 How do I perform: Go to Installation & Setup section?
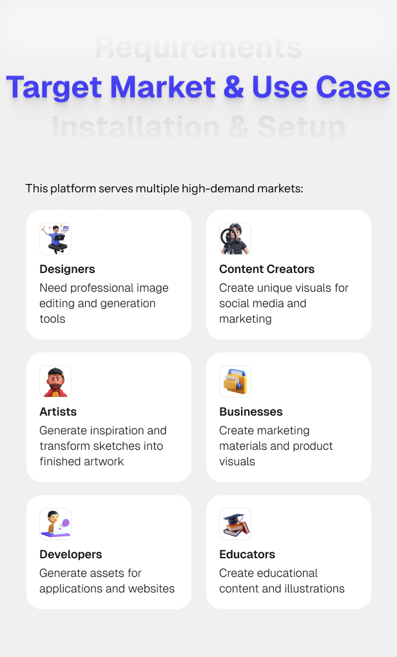click(198, 127)
